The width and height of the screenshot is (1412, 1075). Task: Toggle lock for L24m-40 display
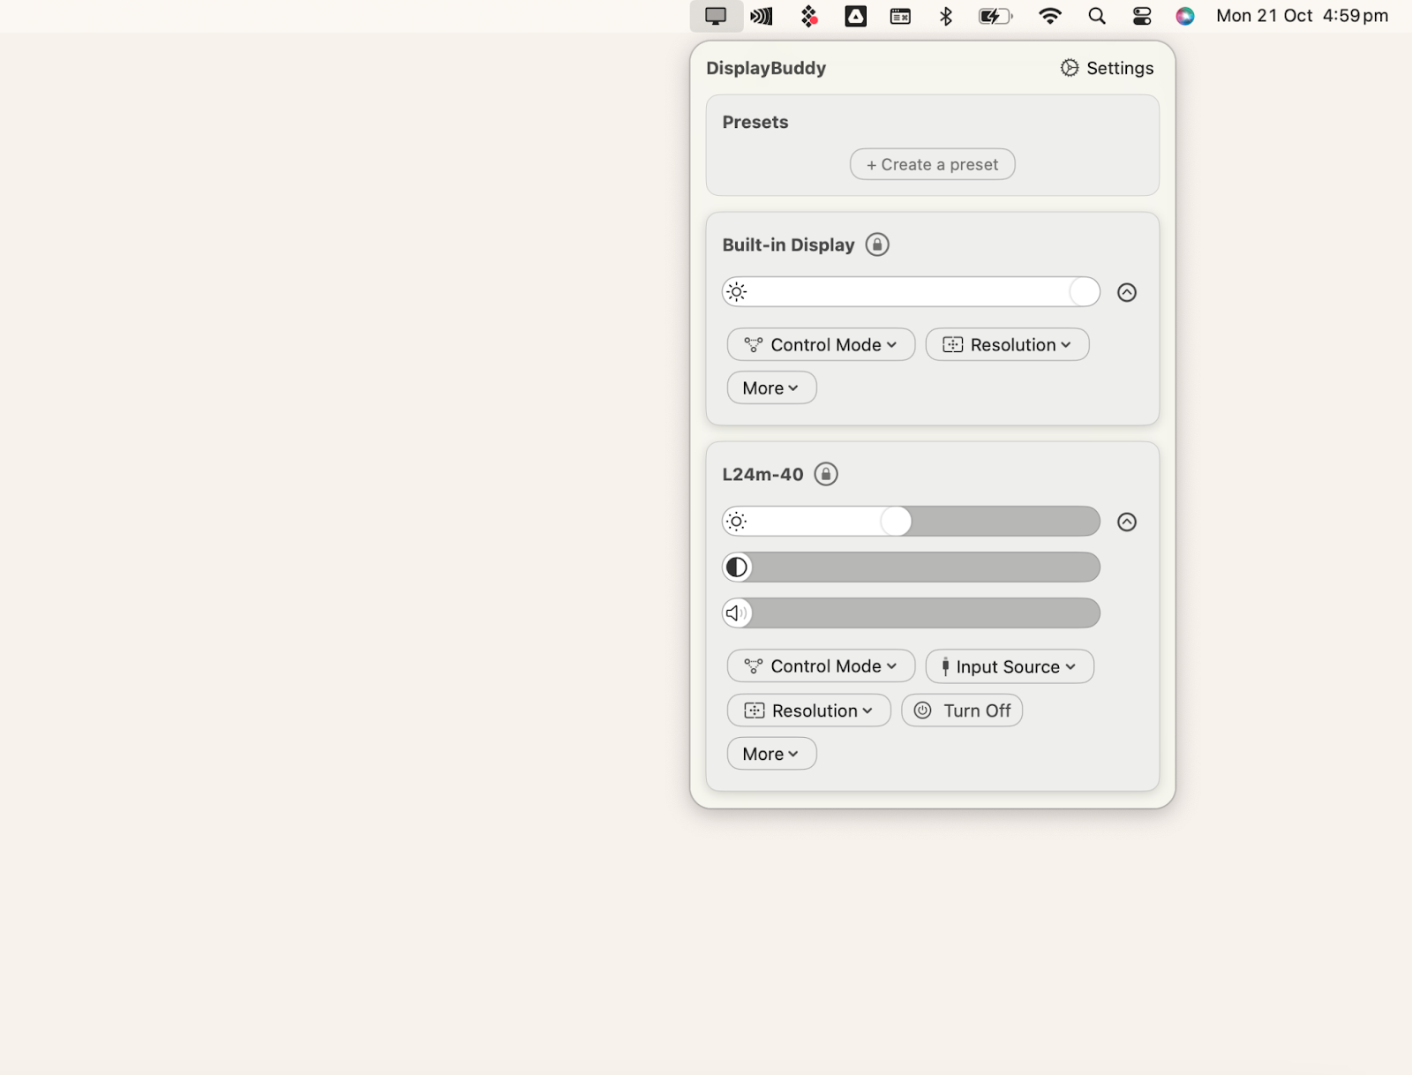coord(826,474)
